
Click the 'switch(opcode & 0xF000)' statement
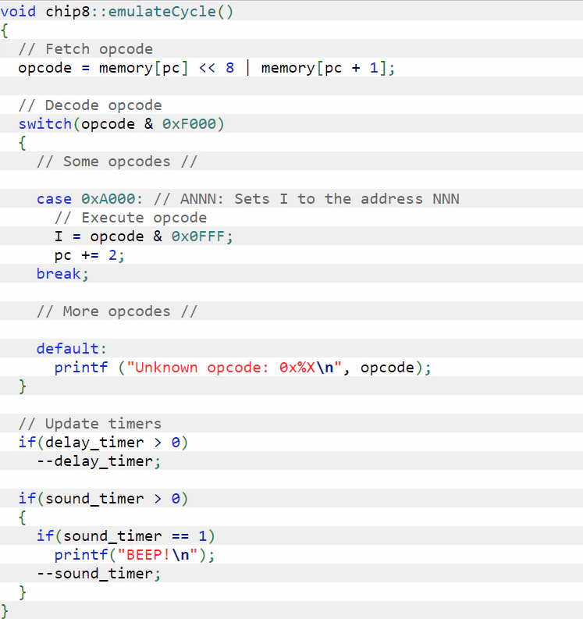[121, 124]
